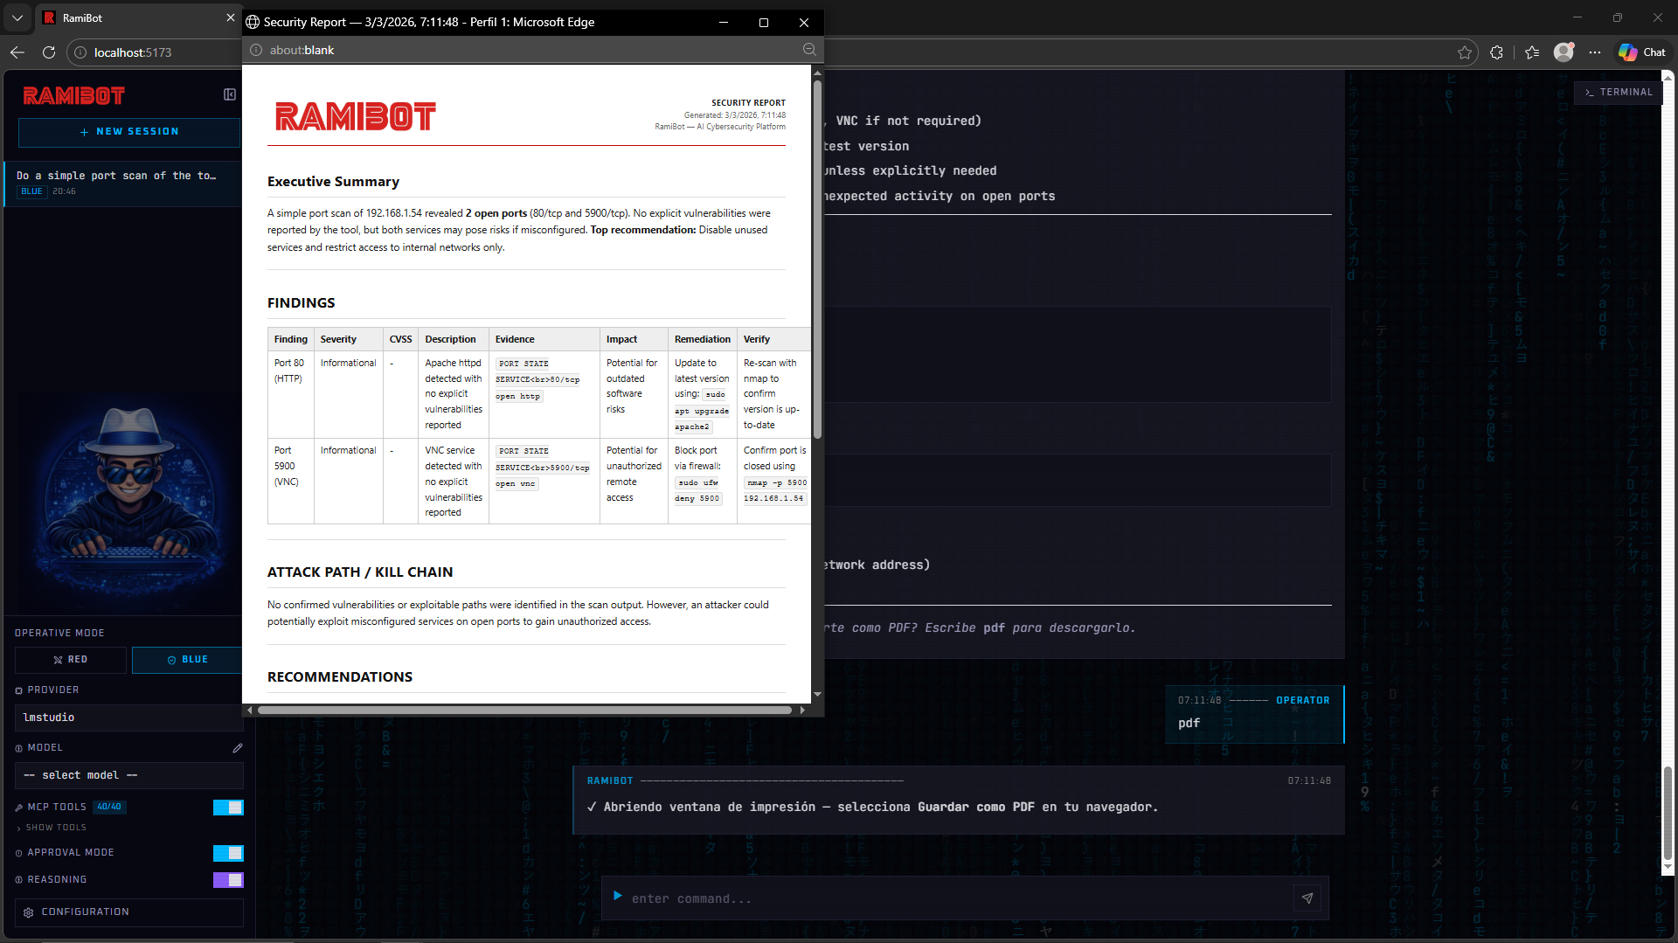Screen dimensions: 1678x943
Task: Toggle the MCP Tools switch
Action: pos(228,808)
